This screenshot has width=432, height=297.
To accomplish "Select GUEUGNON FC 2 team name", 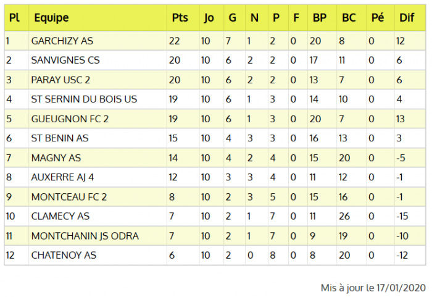I will pos(70,119).
